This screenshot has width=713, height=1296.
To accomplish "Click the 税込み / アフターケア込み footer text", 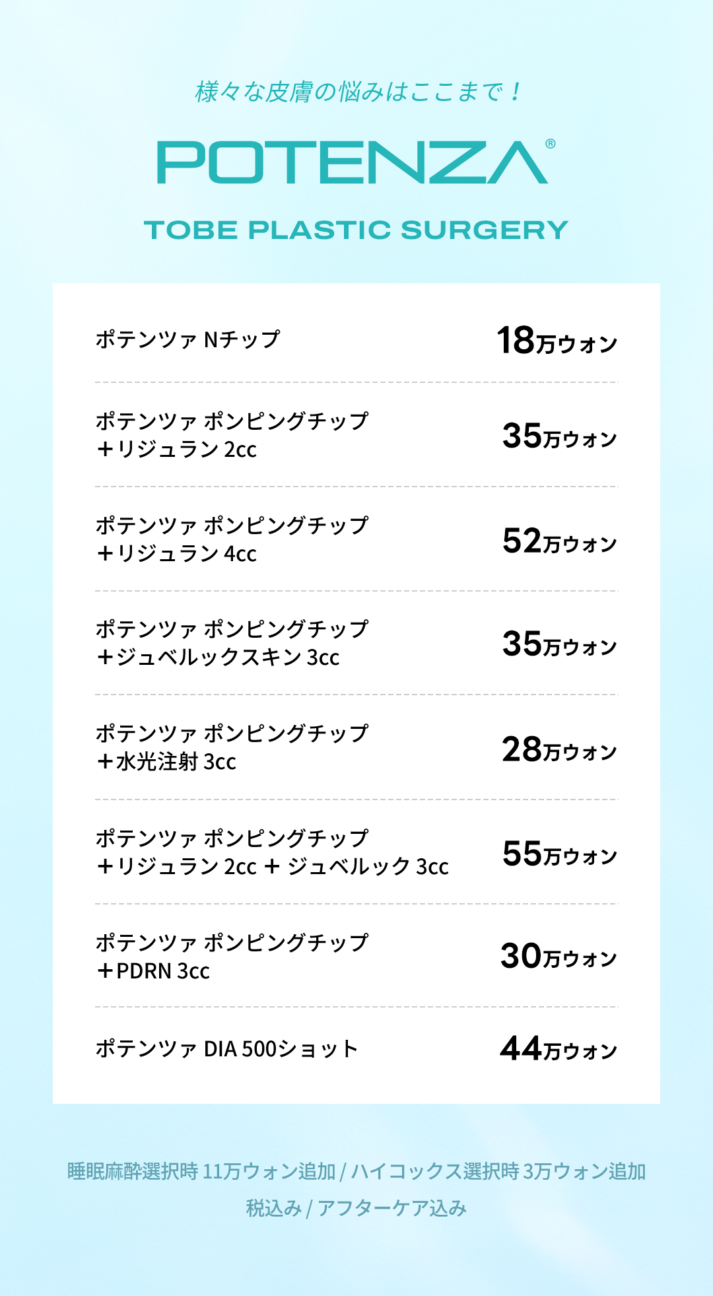I will pos(356,1208).
